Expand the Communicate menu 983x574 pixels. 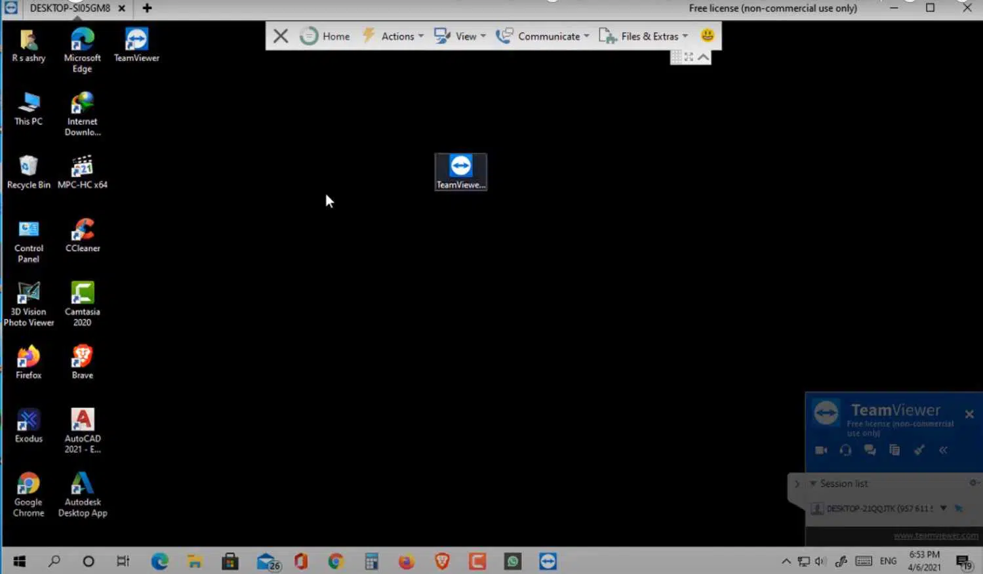point(542,36)
